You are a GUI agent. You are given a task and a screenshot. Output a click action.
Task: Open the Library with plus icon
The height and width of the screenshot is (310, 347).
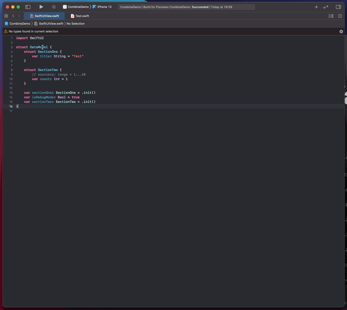coord(316,7)
